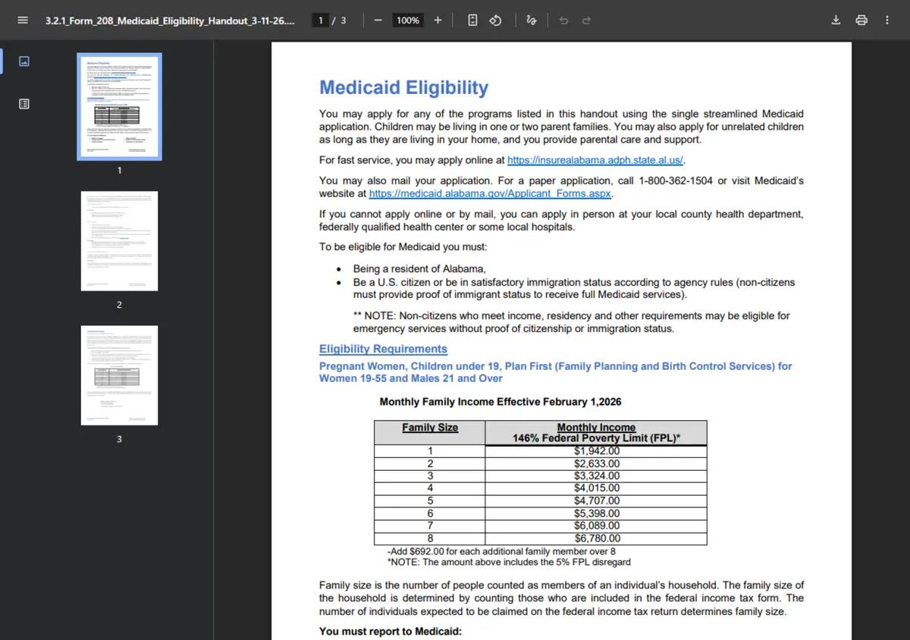
Task: Click the $1,942.00 income cell
Action: click(x=596, y=451)
